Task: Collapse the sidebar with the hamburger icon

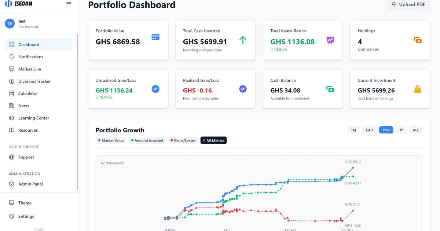Action: coord(69,4)
